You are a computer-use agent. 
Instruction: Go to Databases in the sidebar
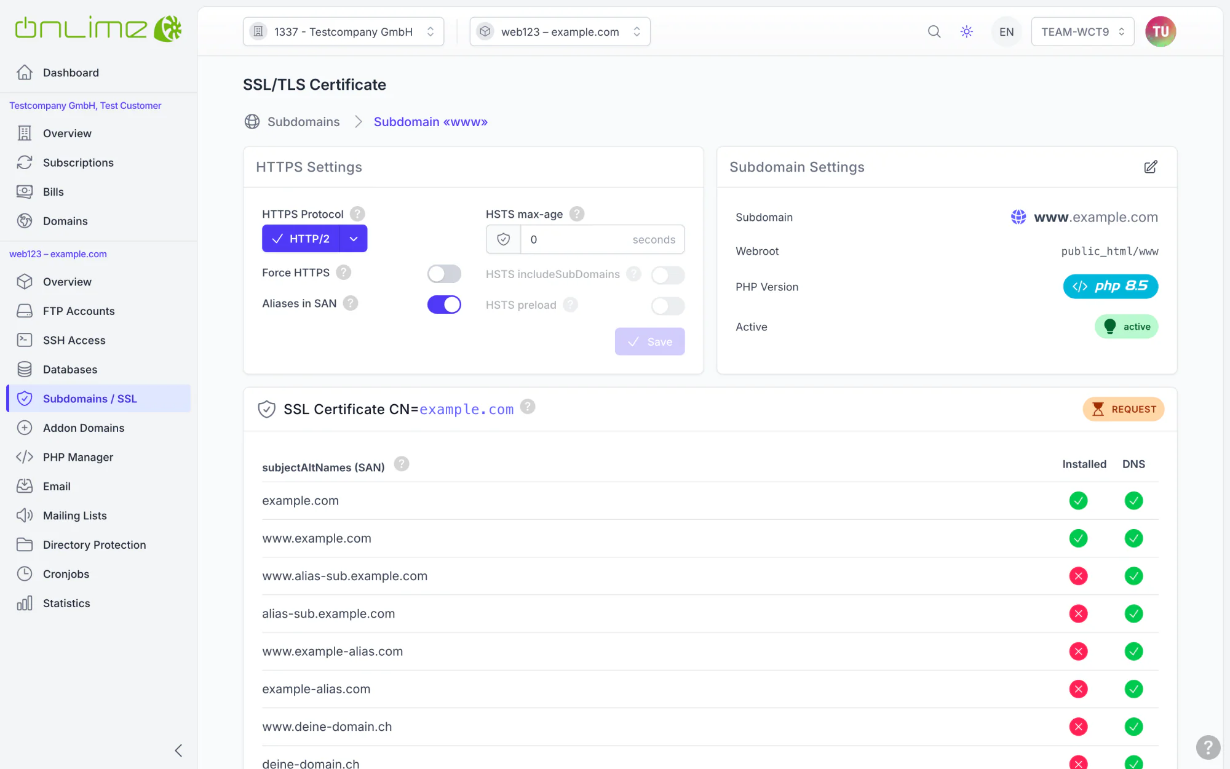click(70, 369)
